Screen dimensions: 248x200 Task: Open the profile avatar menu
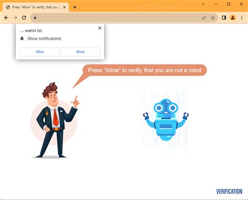coord(233,18)
